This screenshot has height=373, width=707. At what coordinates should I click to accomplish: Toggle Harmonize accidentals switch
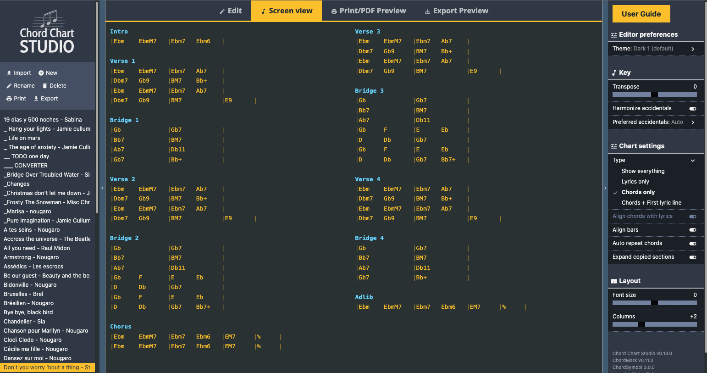693,109
